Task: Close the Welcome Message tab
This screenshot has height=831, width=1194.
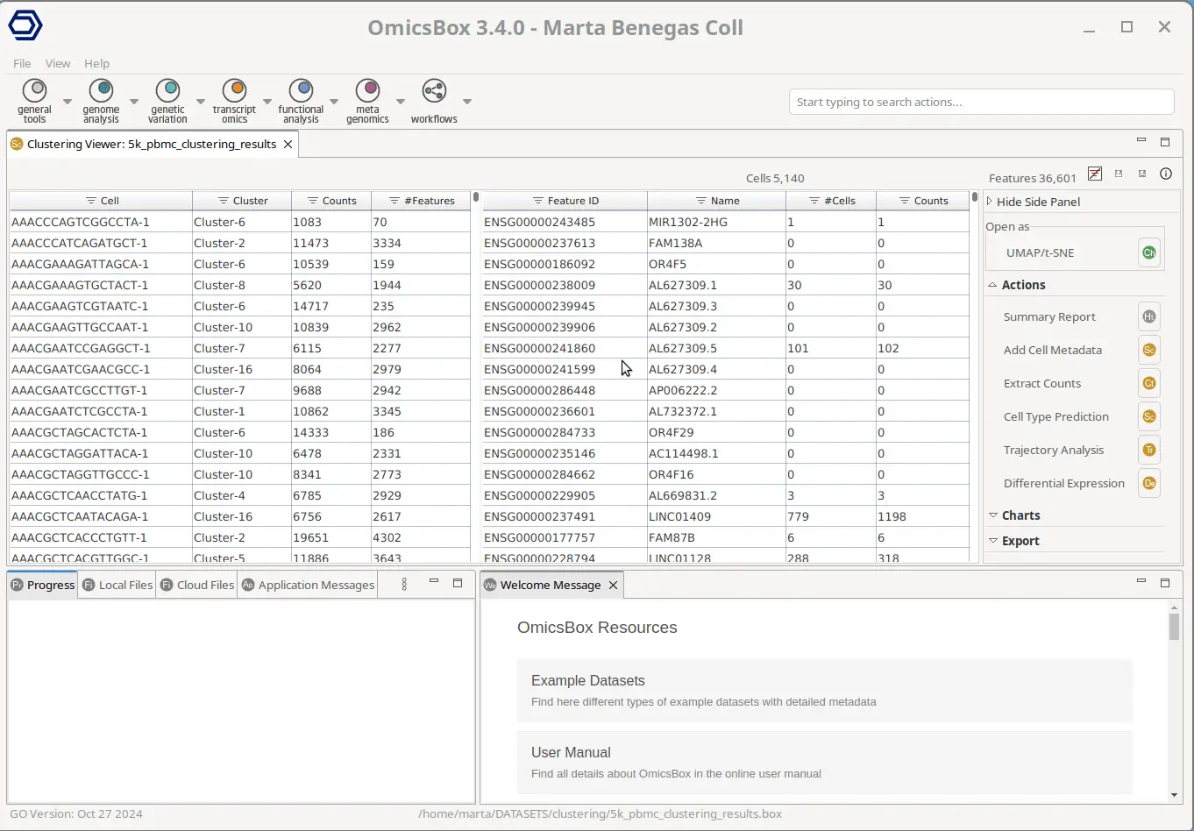Action: 613,585
